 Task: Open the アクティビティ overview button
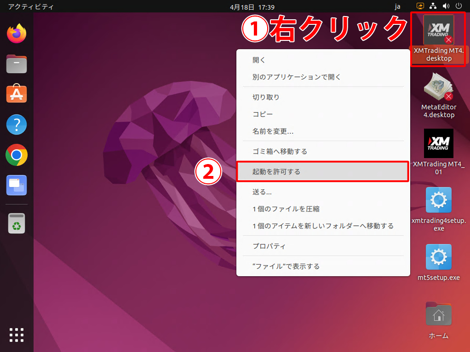pyautogui.click(x=31, y=7)
